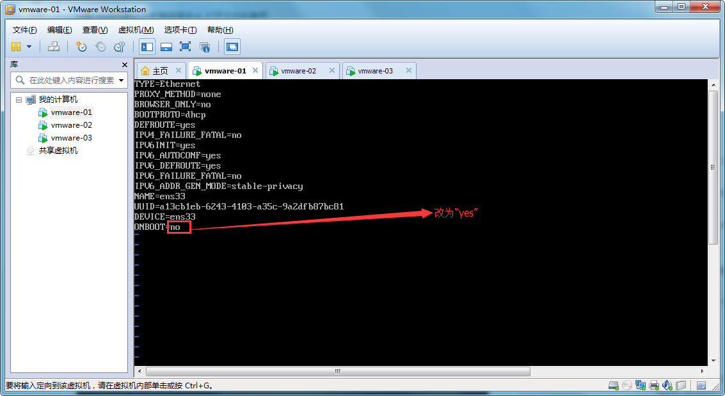Close the 库 library panel

pos(124,65)
